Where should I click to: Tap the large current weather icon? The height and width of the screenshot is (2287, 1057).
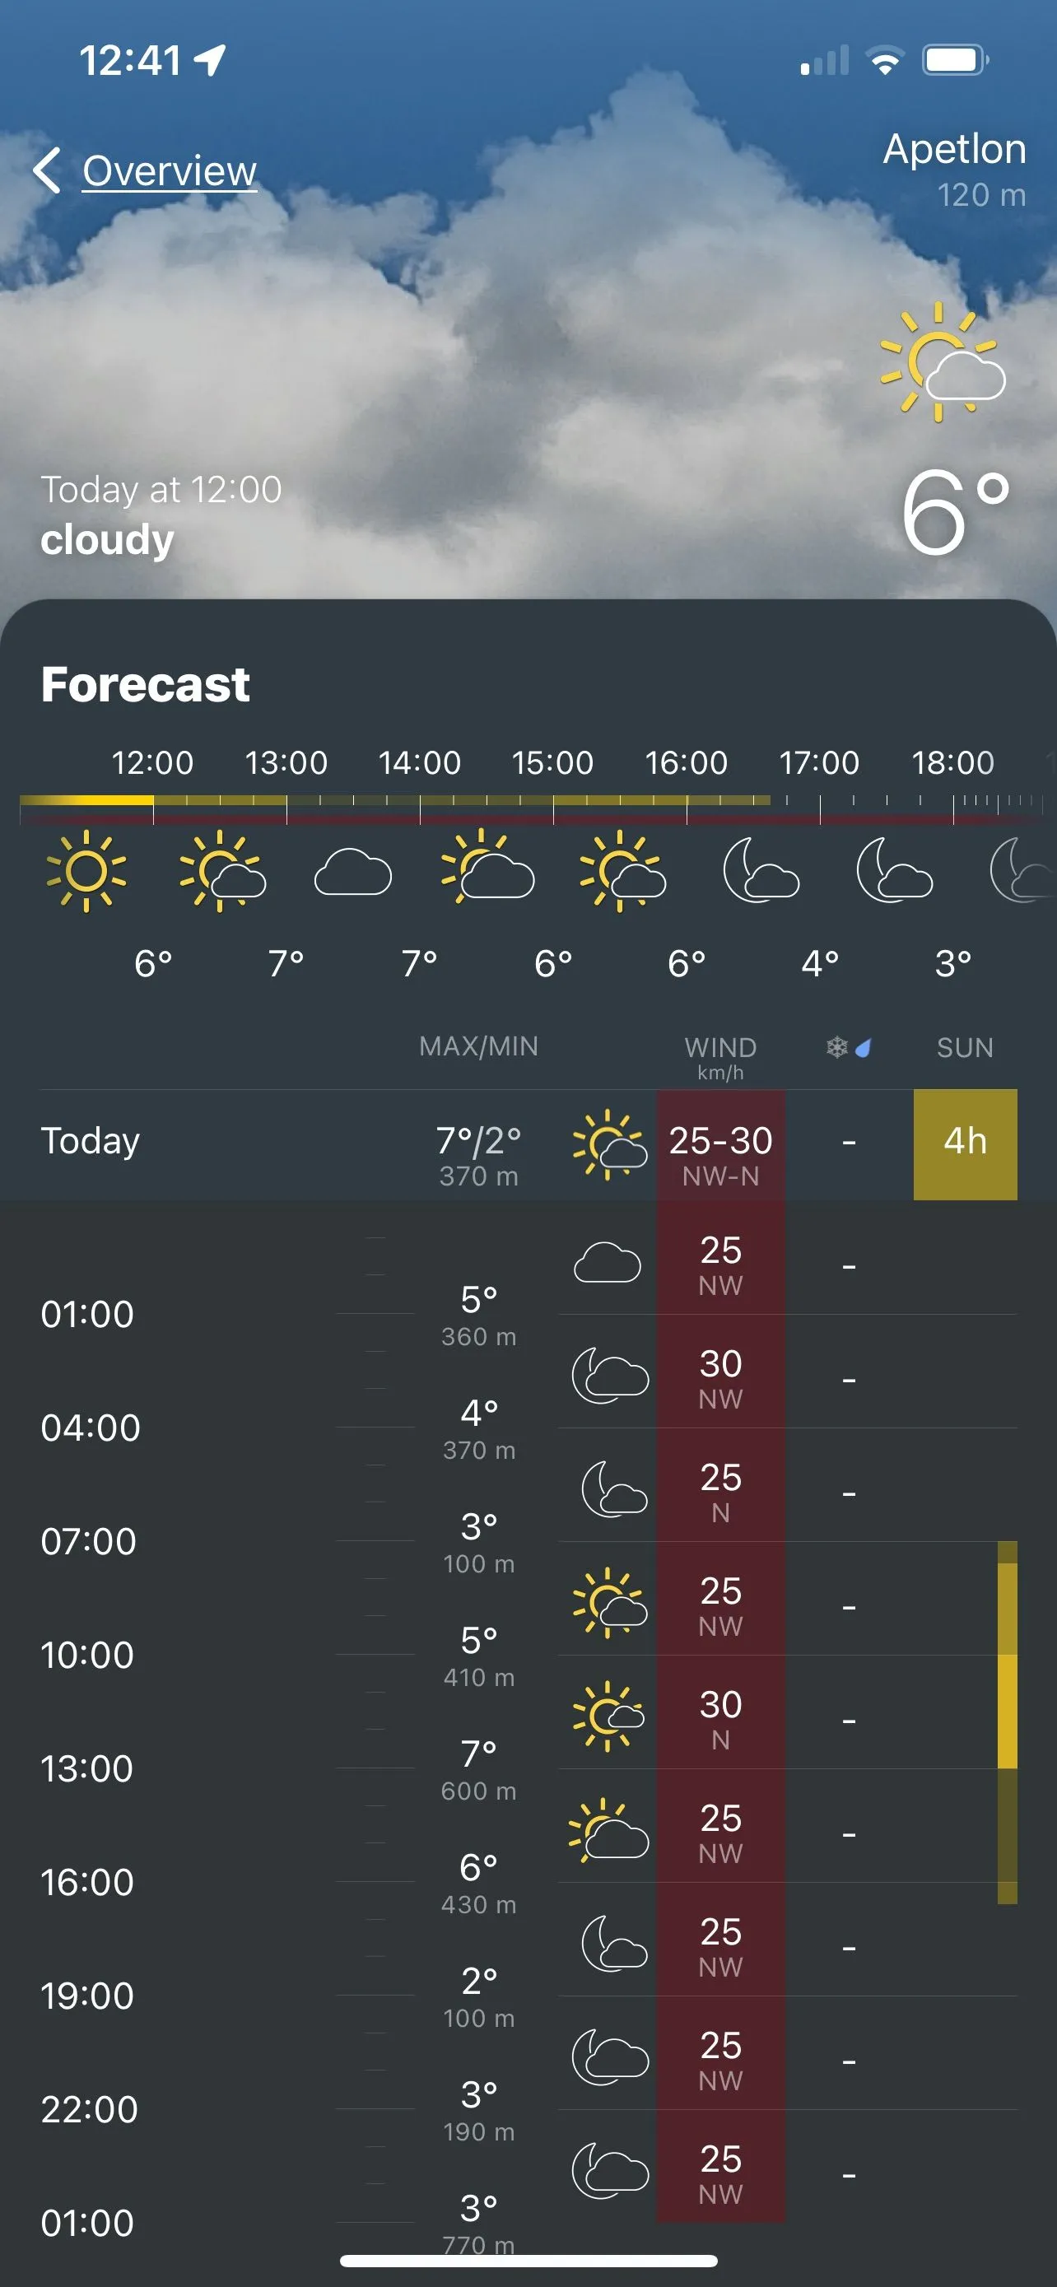click(942, 362)
